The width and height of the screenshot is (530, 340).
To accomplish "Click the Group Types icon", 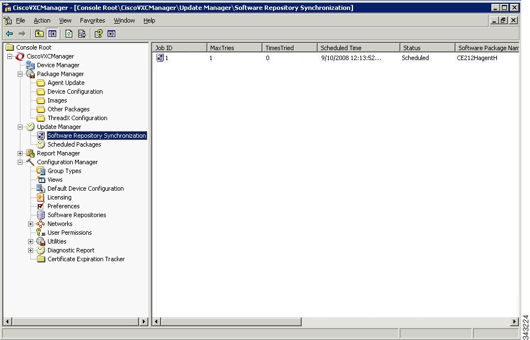I will [41, 171].
